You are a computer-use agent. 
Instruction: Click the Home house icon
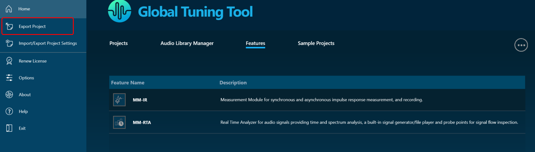[9, 9]
